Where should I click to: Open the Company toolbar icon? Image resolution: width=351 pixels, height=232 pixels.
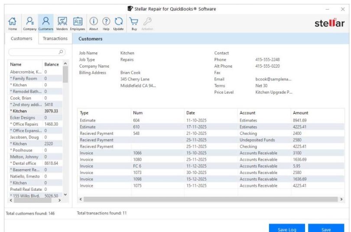[30, 23]
